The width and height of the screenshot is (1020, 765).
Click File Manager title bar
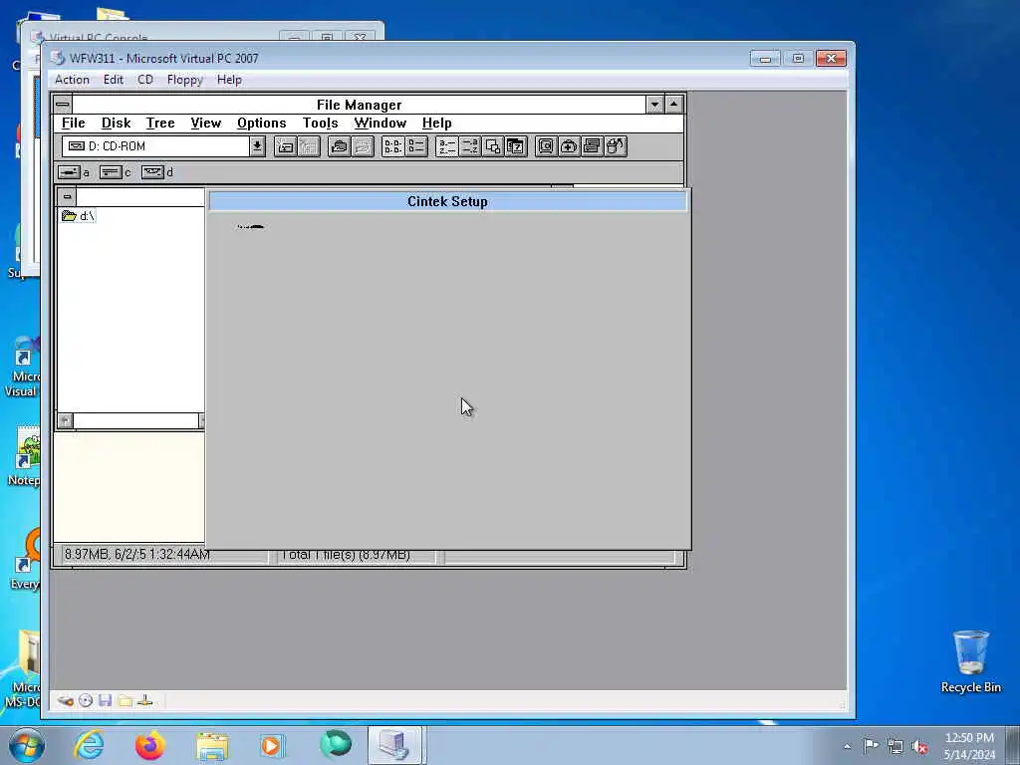pos(359,105)
